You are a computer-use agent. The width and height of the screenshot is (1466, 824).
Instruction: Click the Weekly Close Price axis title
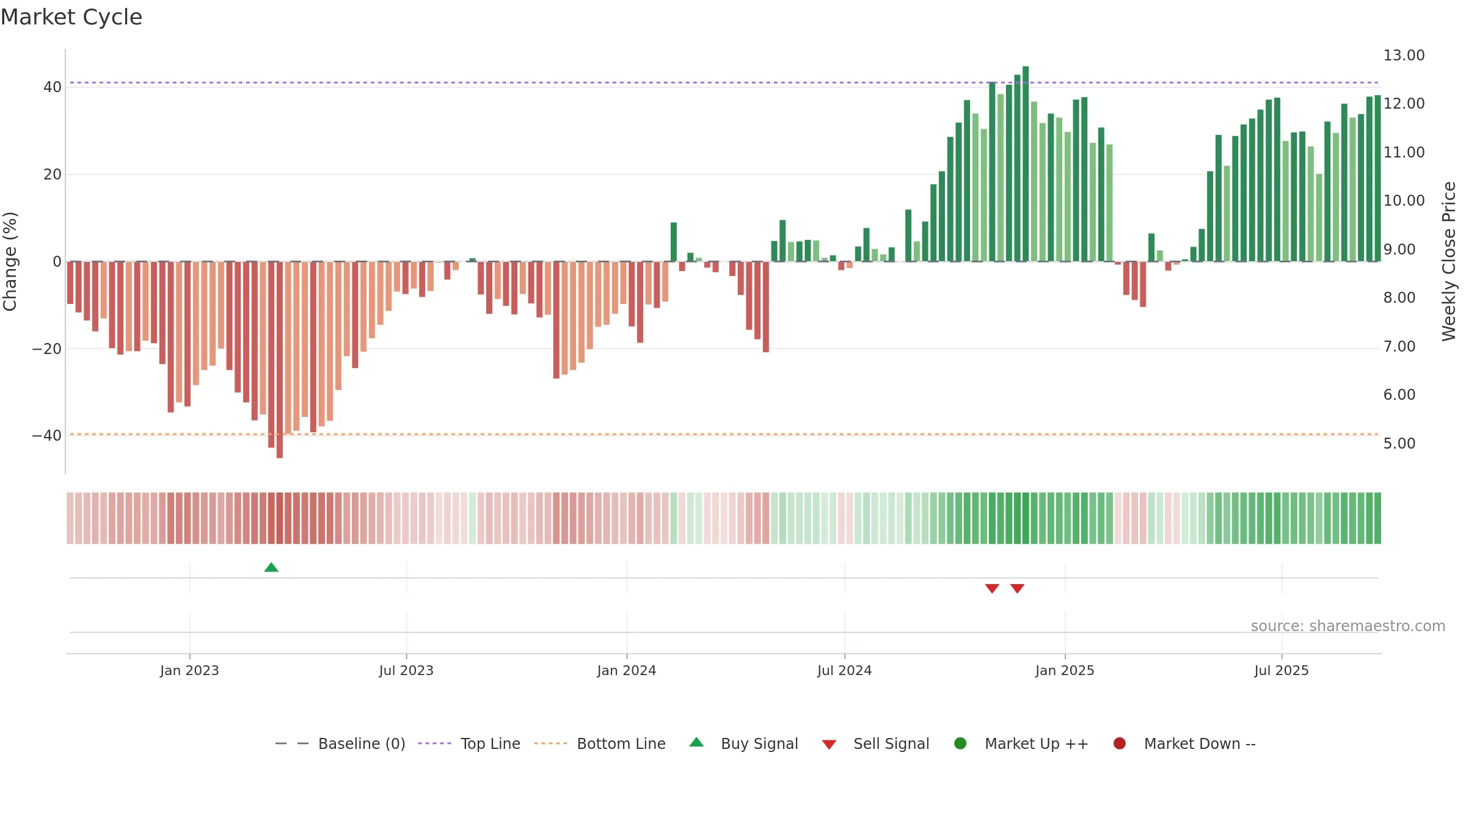click(x=1449, y=261)
